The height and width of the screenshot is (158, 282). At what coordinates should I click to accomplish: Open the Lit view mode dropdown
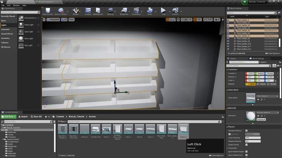coord(64,19)
